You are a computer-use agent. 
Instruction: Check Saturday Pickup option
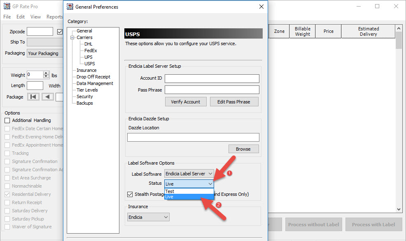coord(7,219)
